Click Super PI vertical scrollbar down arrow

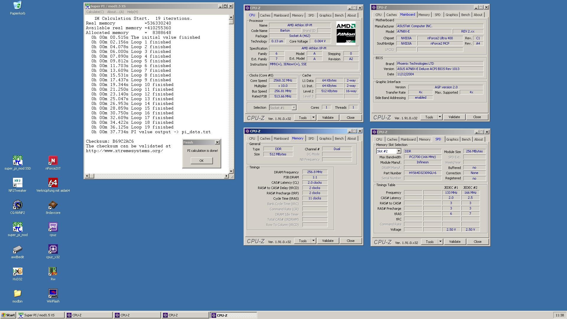(231, 171)
